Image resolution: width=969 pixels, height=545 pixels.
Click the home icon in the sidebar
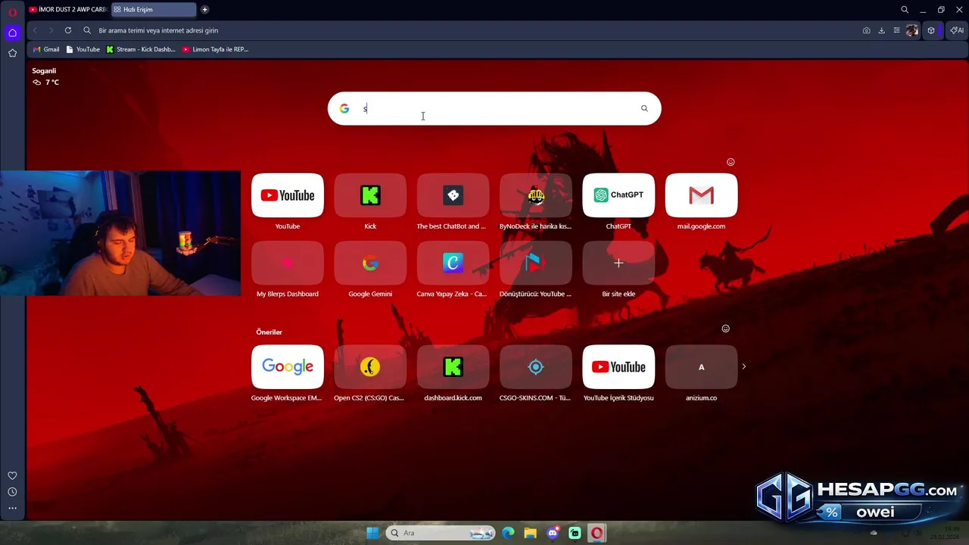click(x=12, y=33)
